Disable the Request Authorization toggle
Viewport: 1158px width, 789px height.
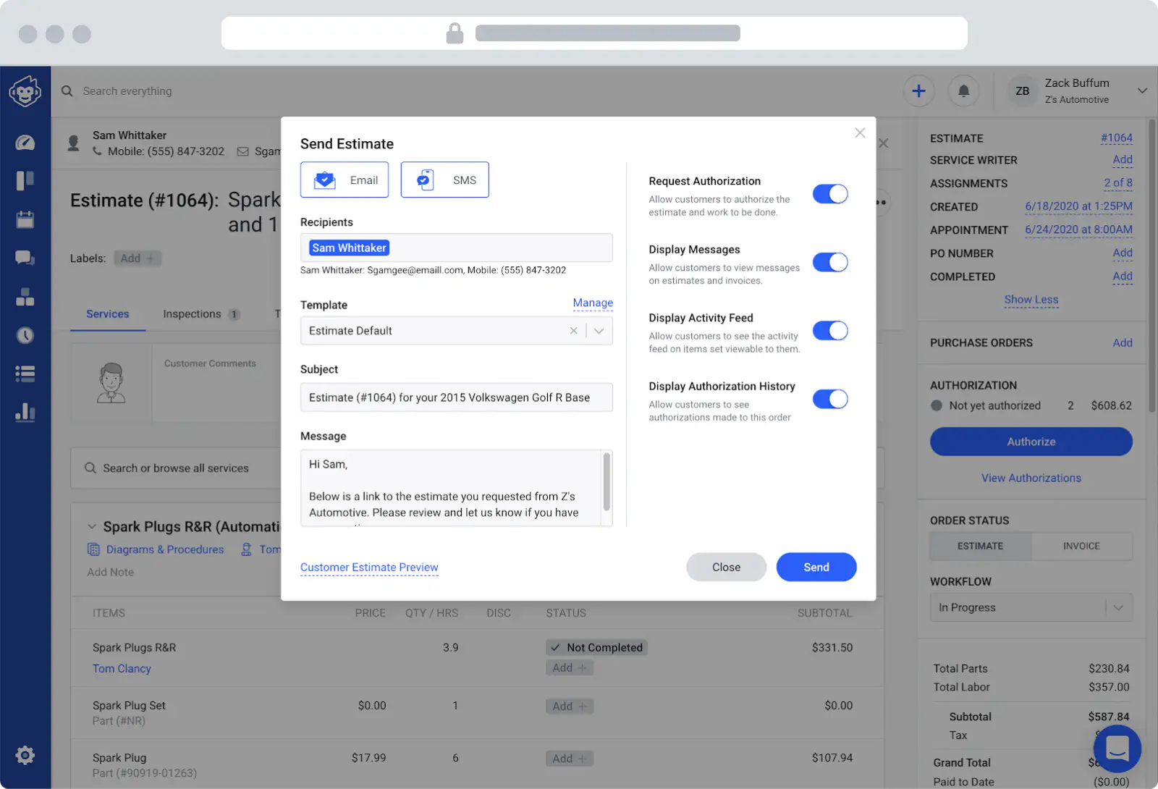pyautogui.click(x=829, y=194)
